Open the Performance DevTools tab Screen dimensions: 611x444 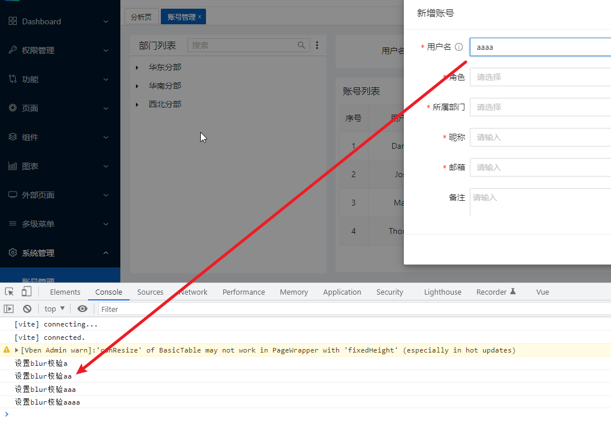244,292
